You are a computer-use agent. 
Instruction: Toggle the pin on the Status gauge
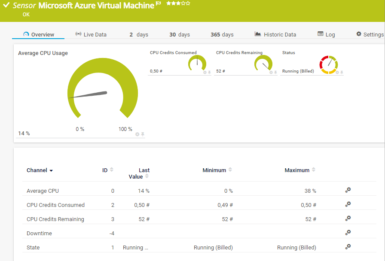coord(342,73)
